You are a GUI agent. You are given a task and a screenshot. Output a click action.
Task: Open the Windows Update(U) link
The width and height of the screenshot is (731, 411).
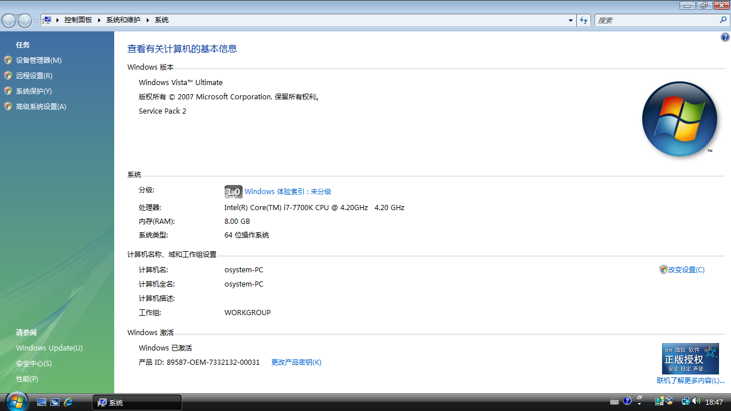(x=49, y=348)
